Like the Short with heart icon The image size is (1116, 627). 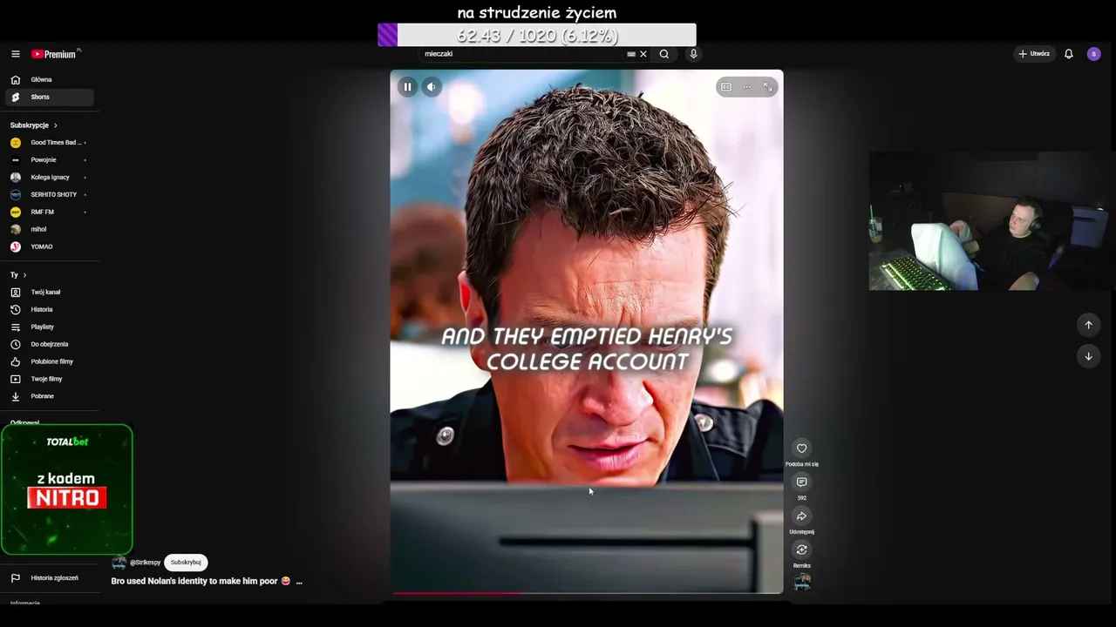click(802, 448)
